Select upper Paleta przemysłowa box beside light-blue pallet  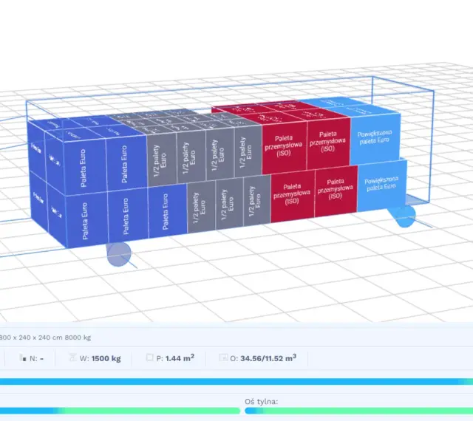pyautogui.click(x=328, y=143)
